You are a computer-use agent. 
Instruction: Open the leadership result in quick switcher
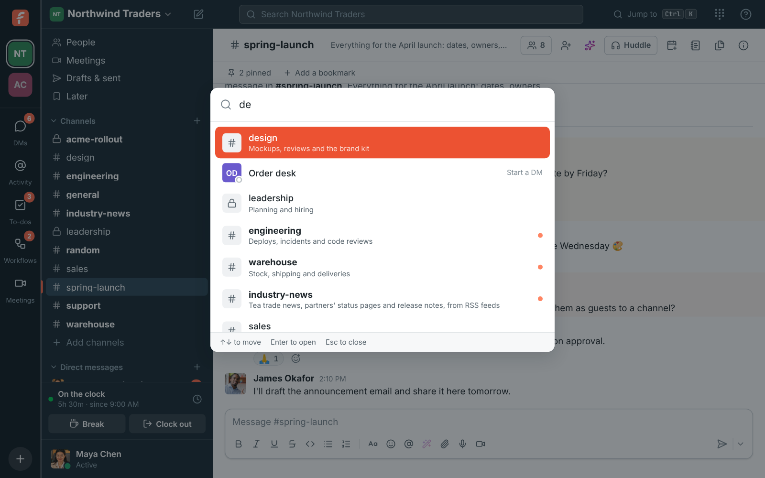coord(382,204)
